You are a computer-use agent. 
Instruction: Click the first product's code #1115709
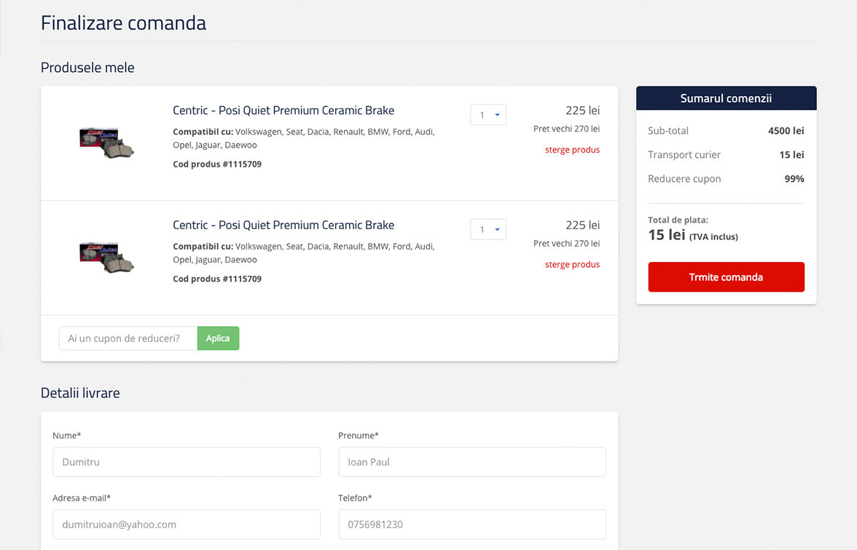pyautogui.click(x=217, y=164)
